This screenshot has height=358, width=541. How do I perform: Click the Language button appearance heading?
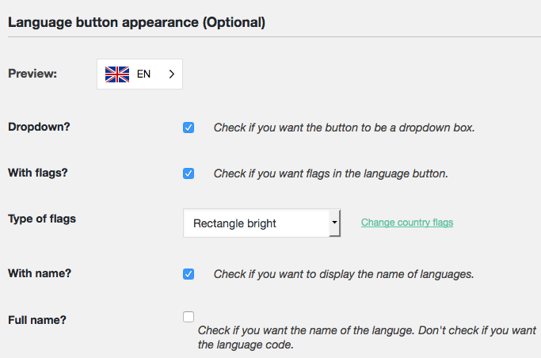coord(136,22)
